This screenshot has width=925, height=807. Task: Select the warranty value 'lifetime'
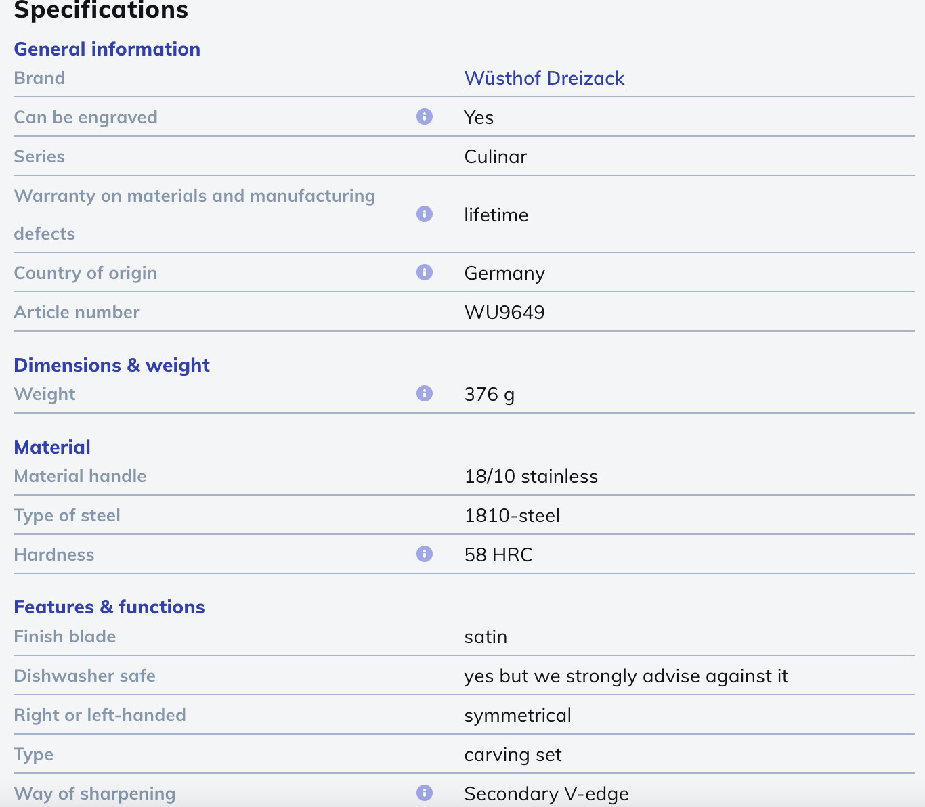496,215
